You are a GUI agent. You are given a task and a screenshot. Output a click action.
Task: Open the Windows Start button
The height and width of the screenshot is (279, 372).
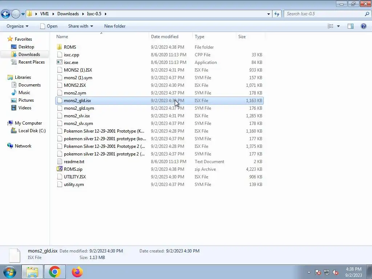coord(9,272)
